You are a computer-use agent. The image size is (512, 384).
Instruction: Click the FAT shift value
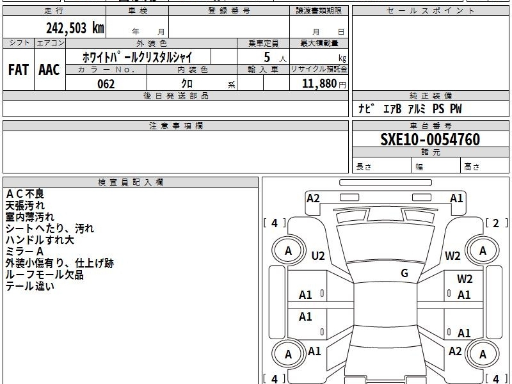[x=19, y=70]
